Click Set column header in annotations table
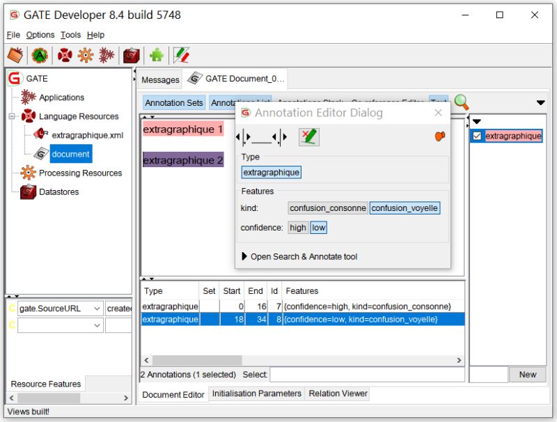 pyautogui.click(x=209, y=291)
